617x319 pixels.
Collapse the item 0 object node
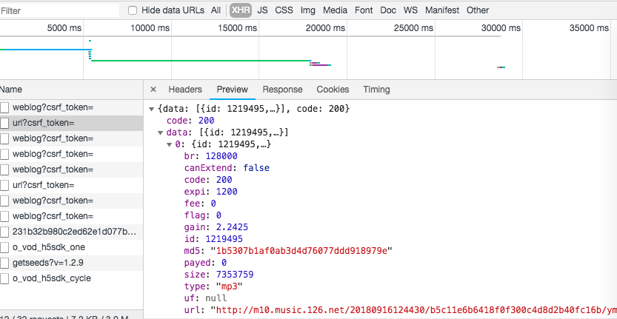[x=170, y=144]
